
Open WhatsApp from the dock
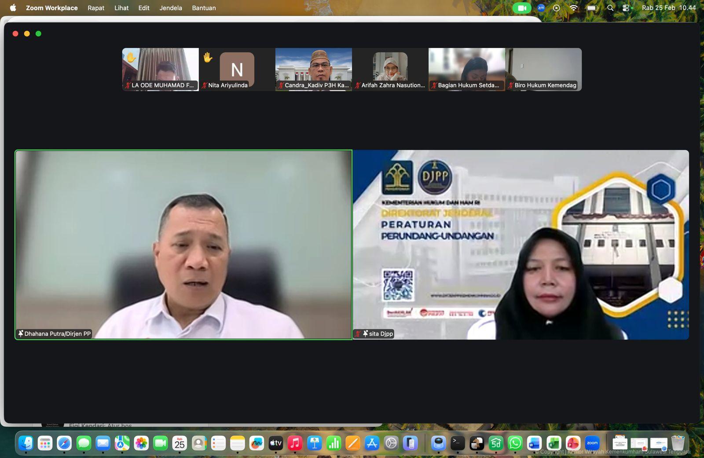[x=515, y=443]
